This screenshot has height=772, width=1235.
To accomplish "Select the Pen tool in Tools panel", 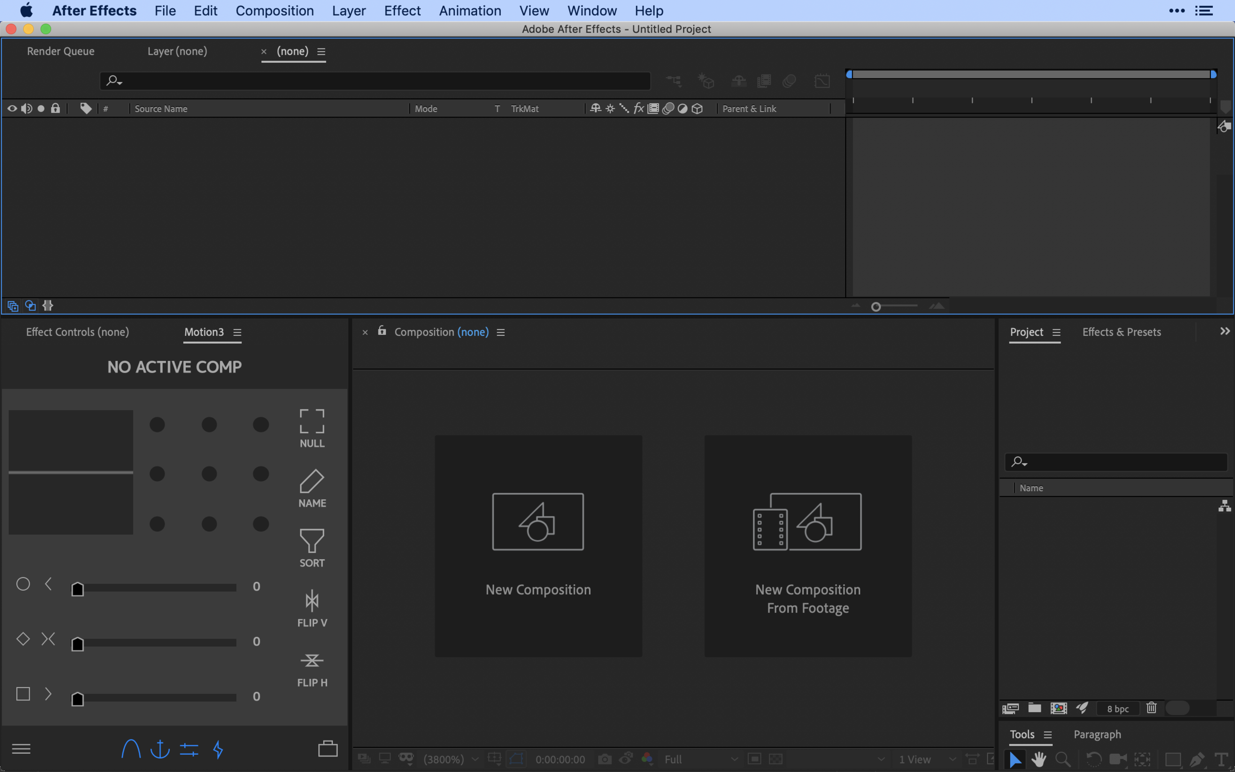I will [x=1197, y=759].
